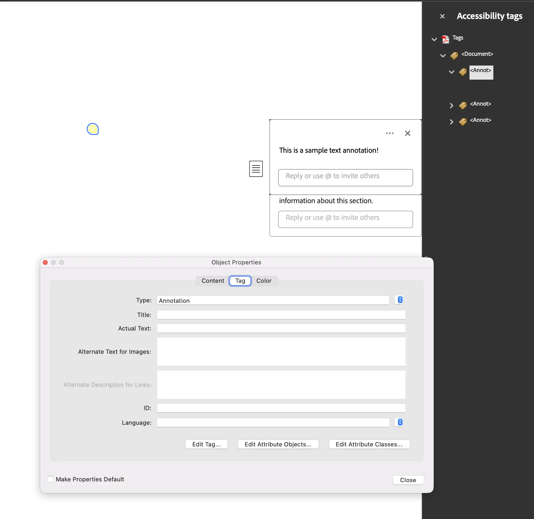
Task: Open the comment options three-dot menu
Action: [x=390, y=133]
